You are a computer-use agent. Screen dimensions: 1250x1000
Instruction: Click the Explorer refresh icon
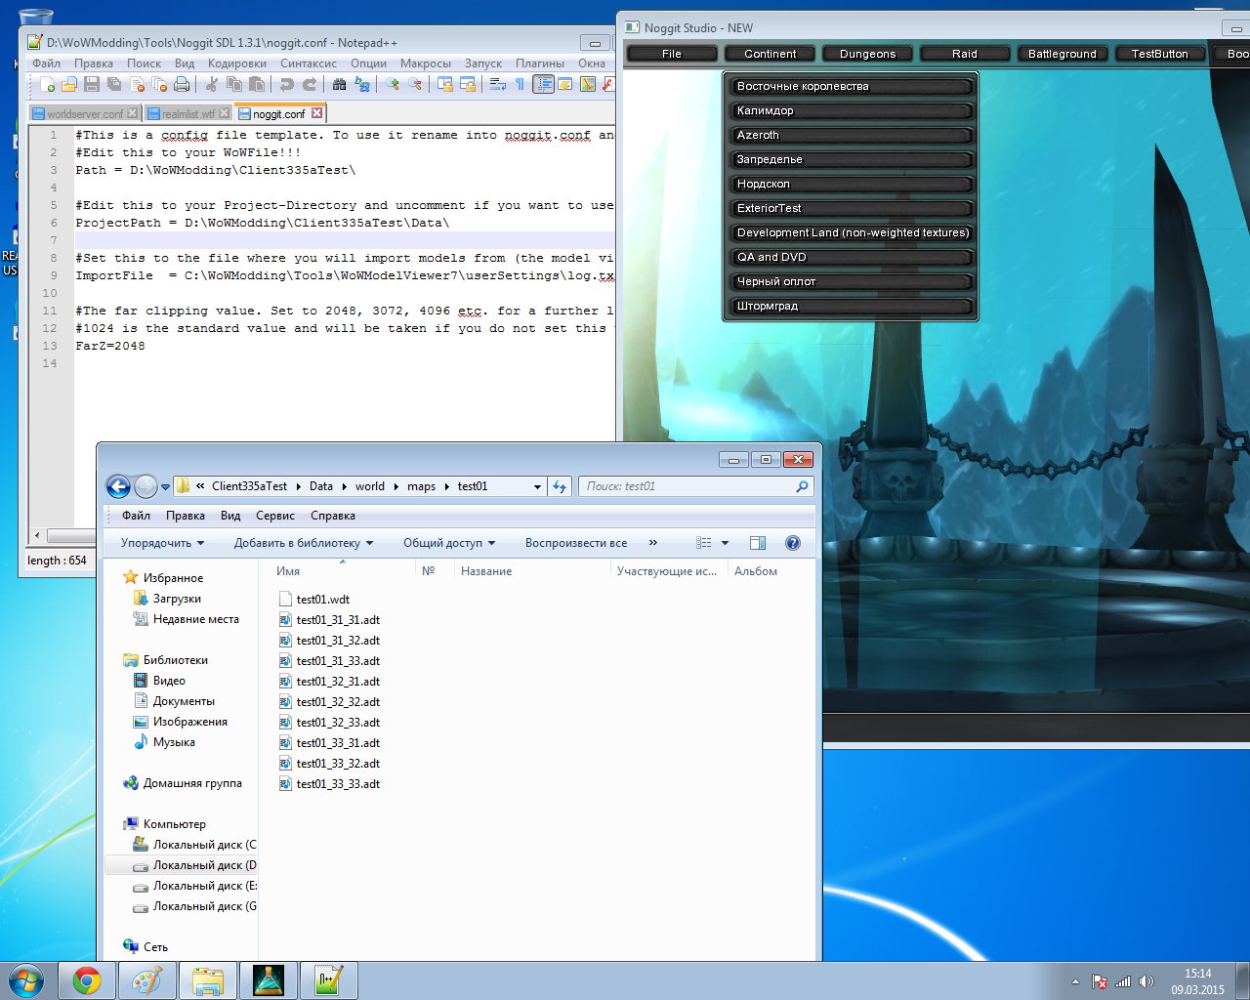coord(560,486)
